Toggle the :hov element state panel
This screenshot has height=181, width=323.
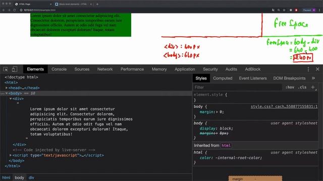pos(290,87)
